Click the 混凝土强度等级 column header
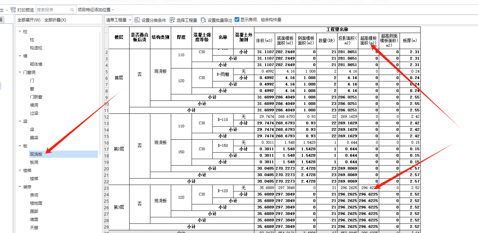 (202, 37)
